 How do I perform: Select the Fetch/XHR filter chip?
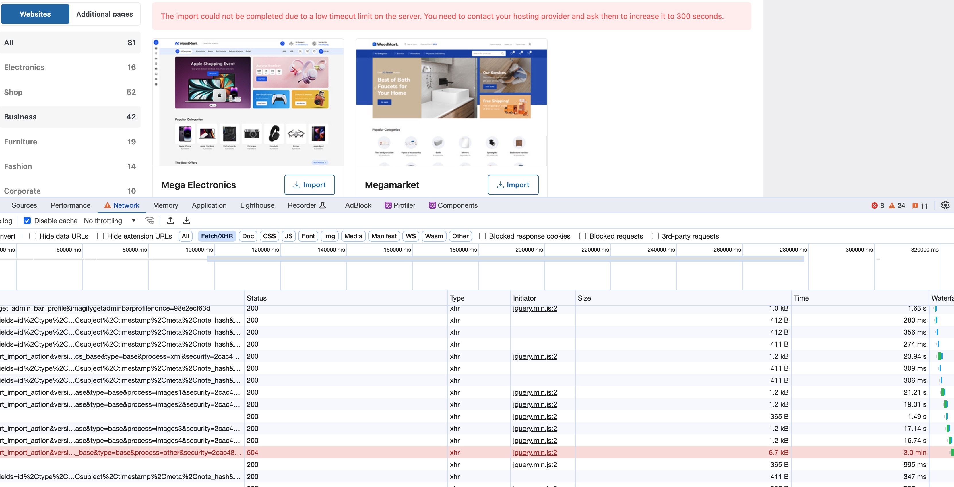coord(217,236)
